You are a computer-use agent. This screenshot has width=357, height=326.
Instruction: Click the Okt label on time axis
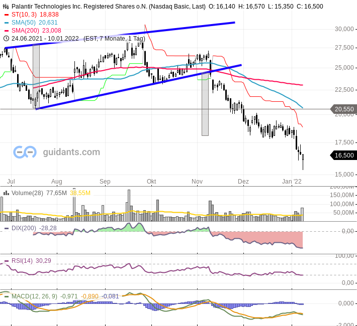click(151, 181)
